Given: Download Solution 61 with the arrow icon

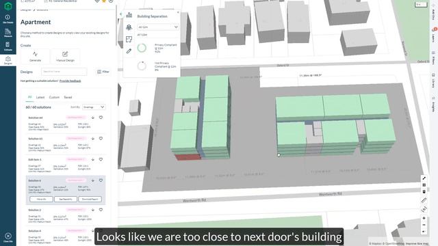Looking at the screenshot, I should [93, 139].
